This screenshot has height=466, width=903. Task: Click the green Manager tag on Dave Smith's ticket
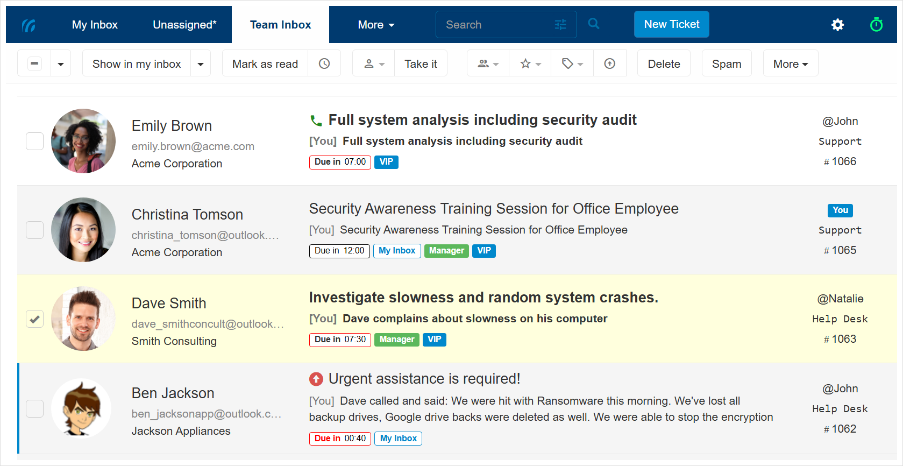coord(396,340)
